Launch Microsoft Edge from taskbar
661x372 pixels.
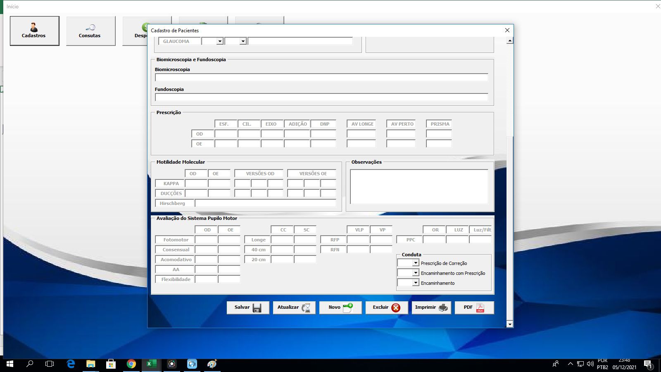click(71, 364)
